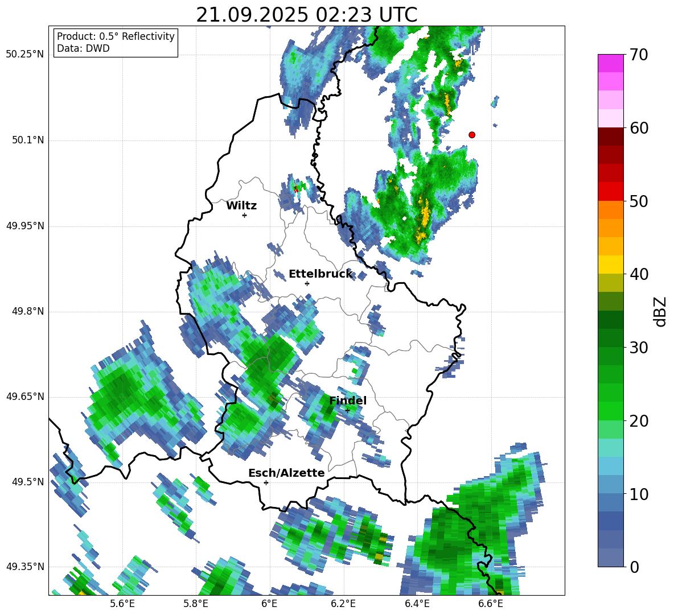This screenshot has height=615, width=674.
Task: Click the 0 label on the colorbar
Action: (x=634, y=567)
